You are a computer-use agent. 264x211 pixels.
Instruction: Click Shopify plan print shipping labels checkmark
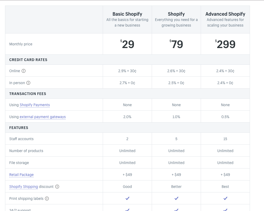pos(176,198)
